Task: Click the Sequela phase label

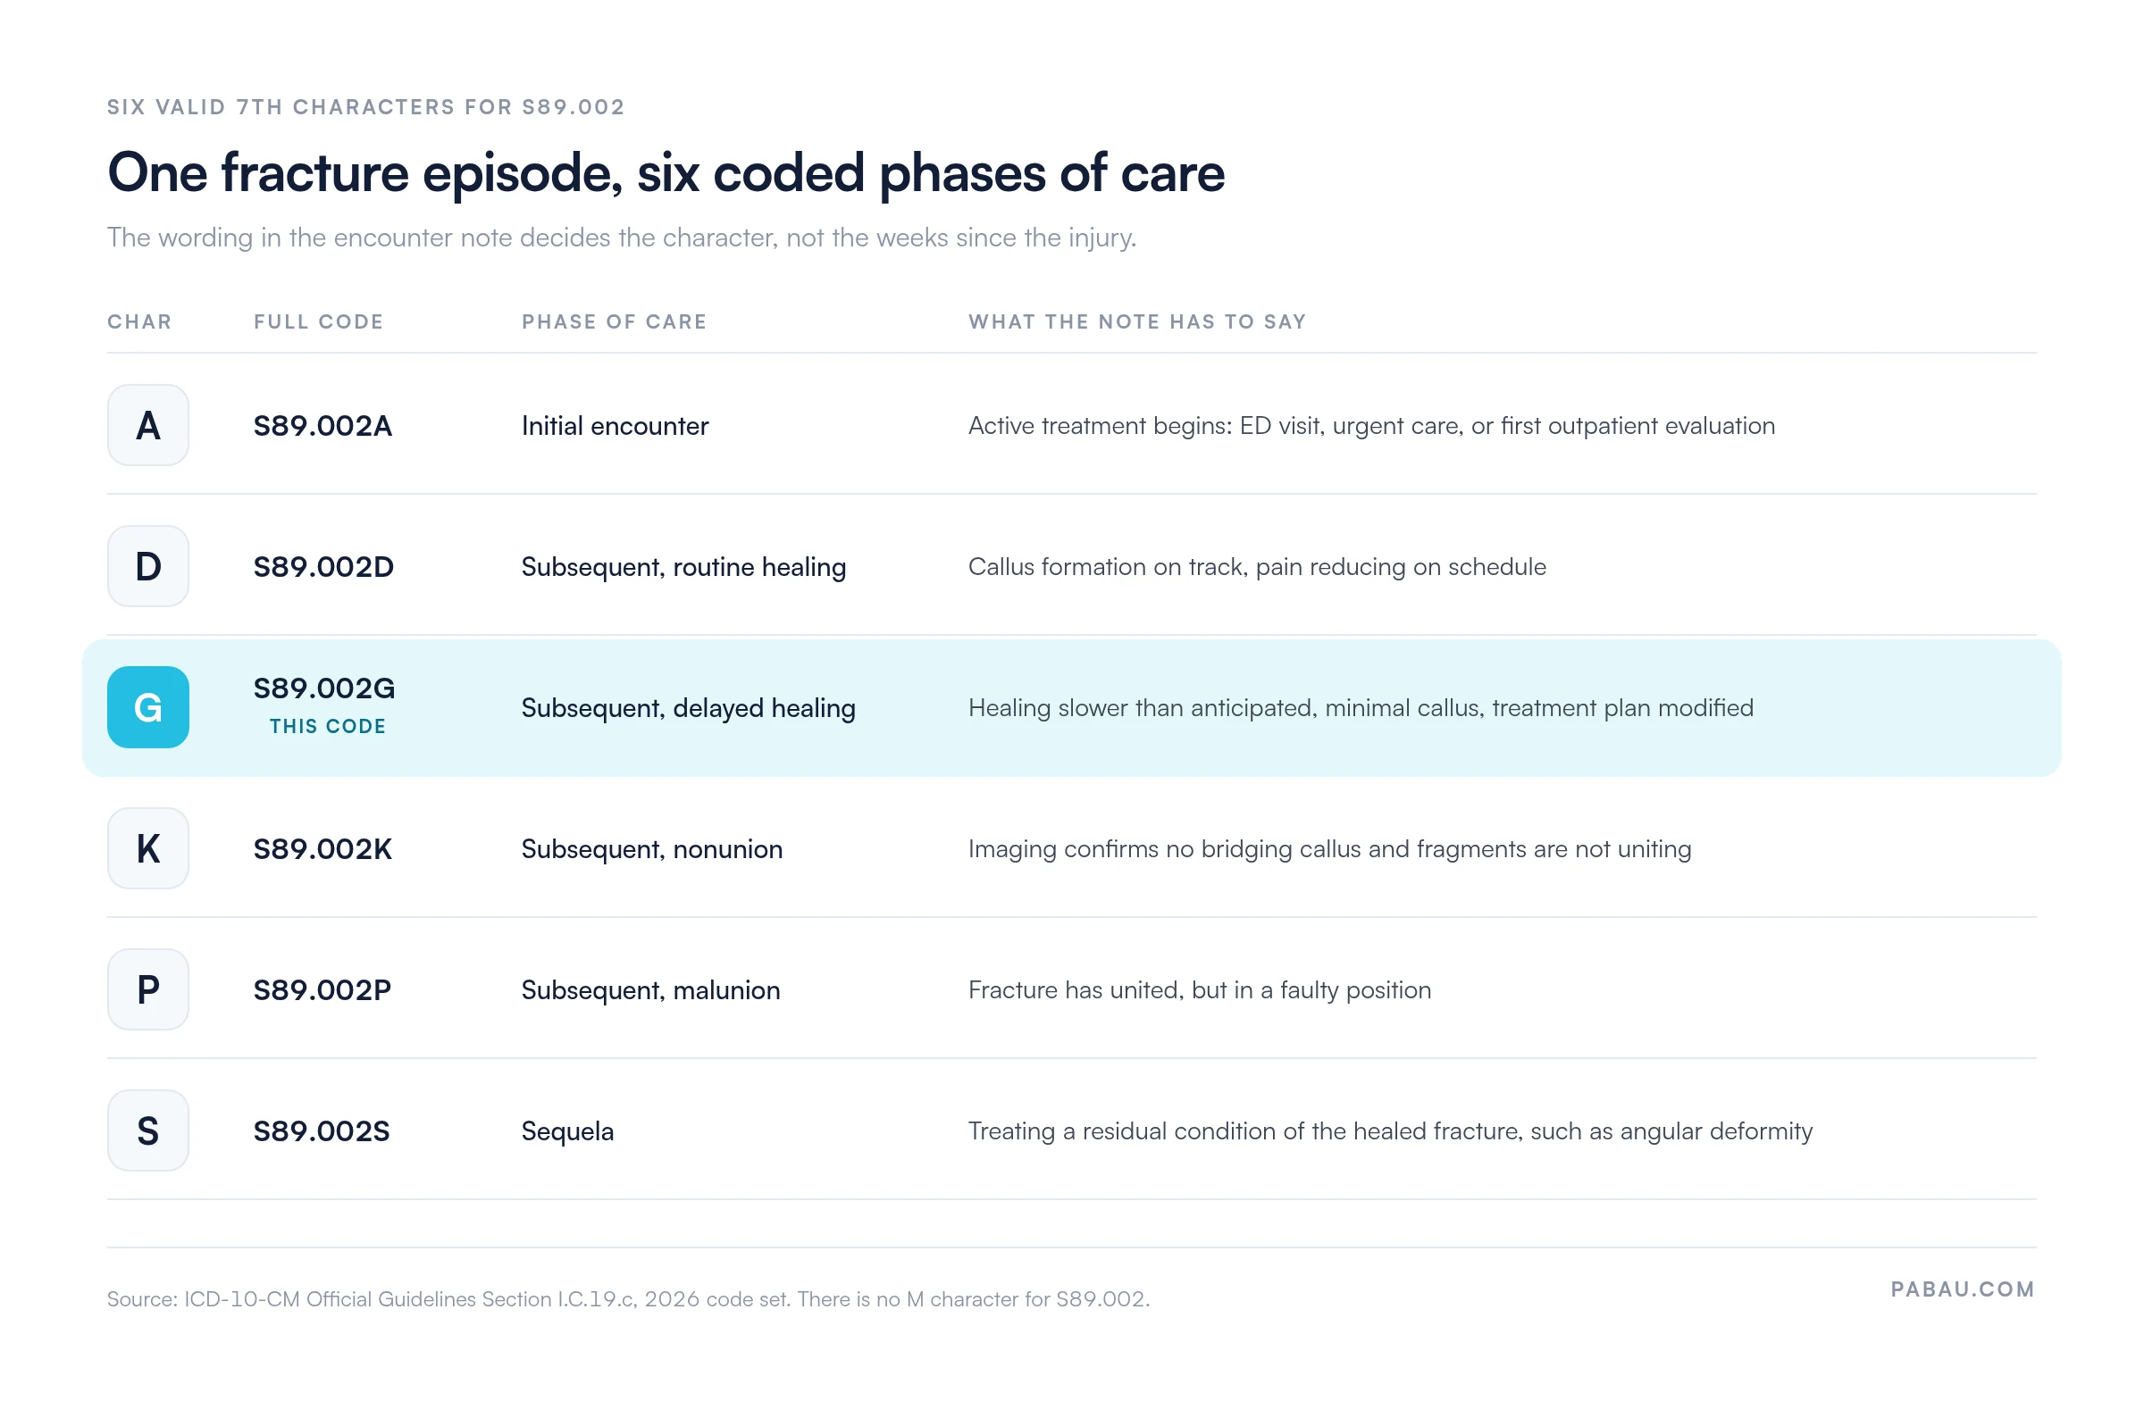Action: (x=568, y=1132)
